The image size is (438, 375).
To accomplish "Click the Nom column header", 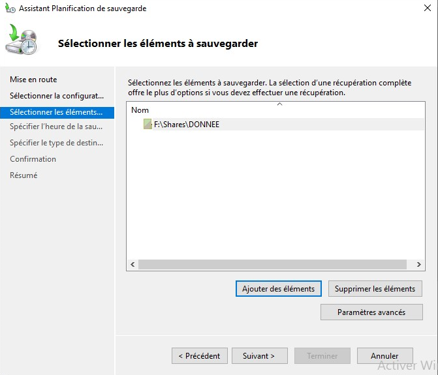I will (140, 110).
